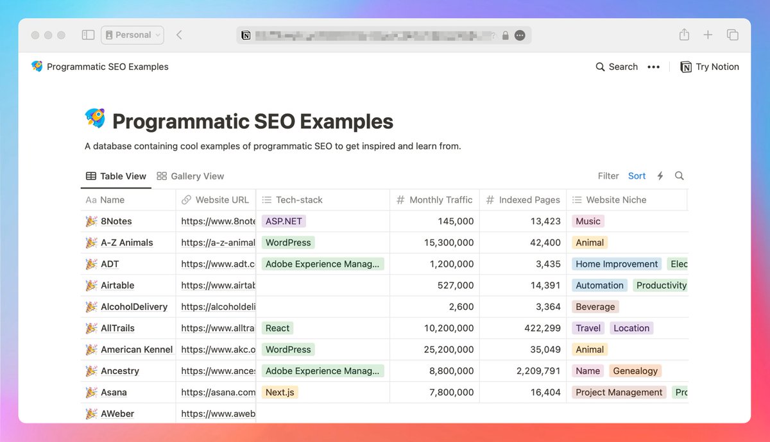
Task: Open the American Kennel row page
Action: [137, 349]
